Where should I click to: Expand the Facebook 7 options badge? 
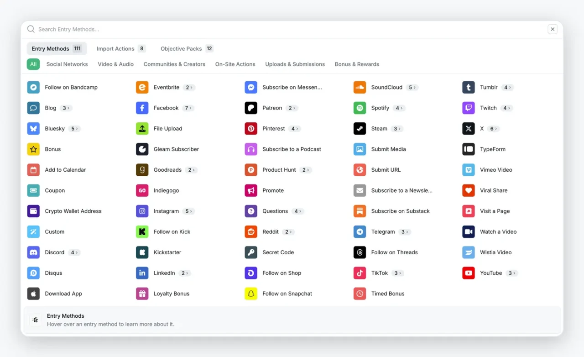coord(188,108)
